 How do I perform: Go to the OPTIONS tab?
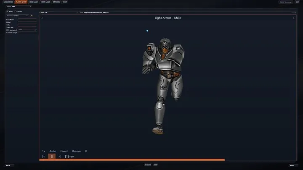56,2
